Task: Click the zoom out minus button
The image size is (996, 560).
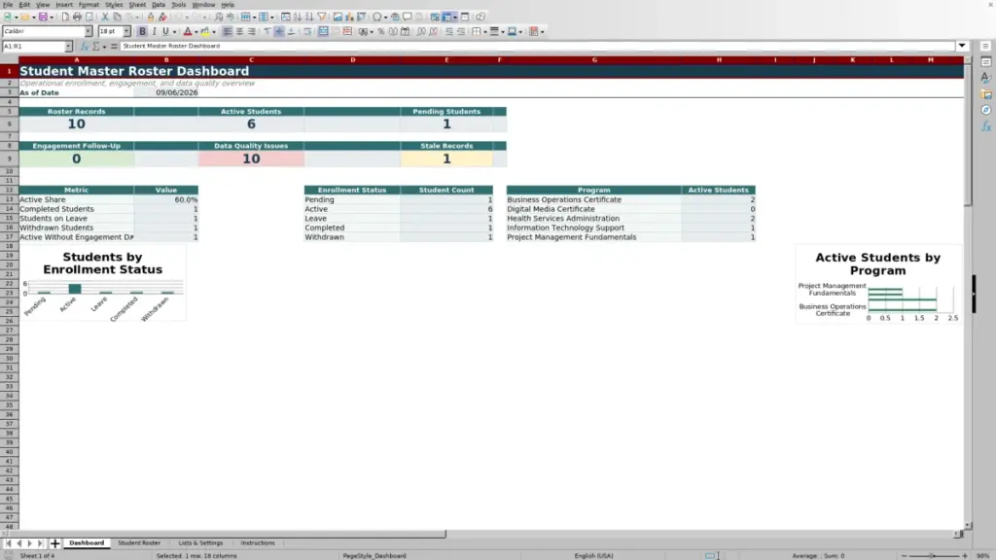Action: click(x=904, y=555)
